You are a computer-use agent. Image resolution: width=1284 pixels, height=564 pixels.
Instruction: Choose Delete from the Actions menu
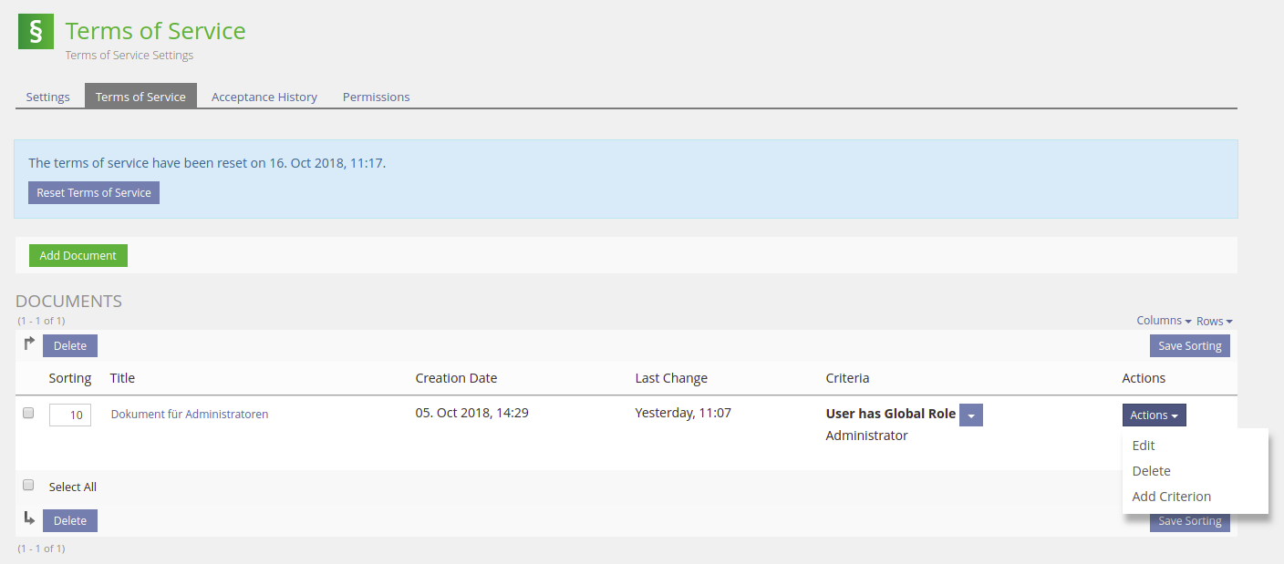(1151, 471)
